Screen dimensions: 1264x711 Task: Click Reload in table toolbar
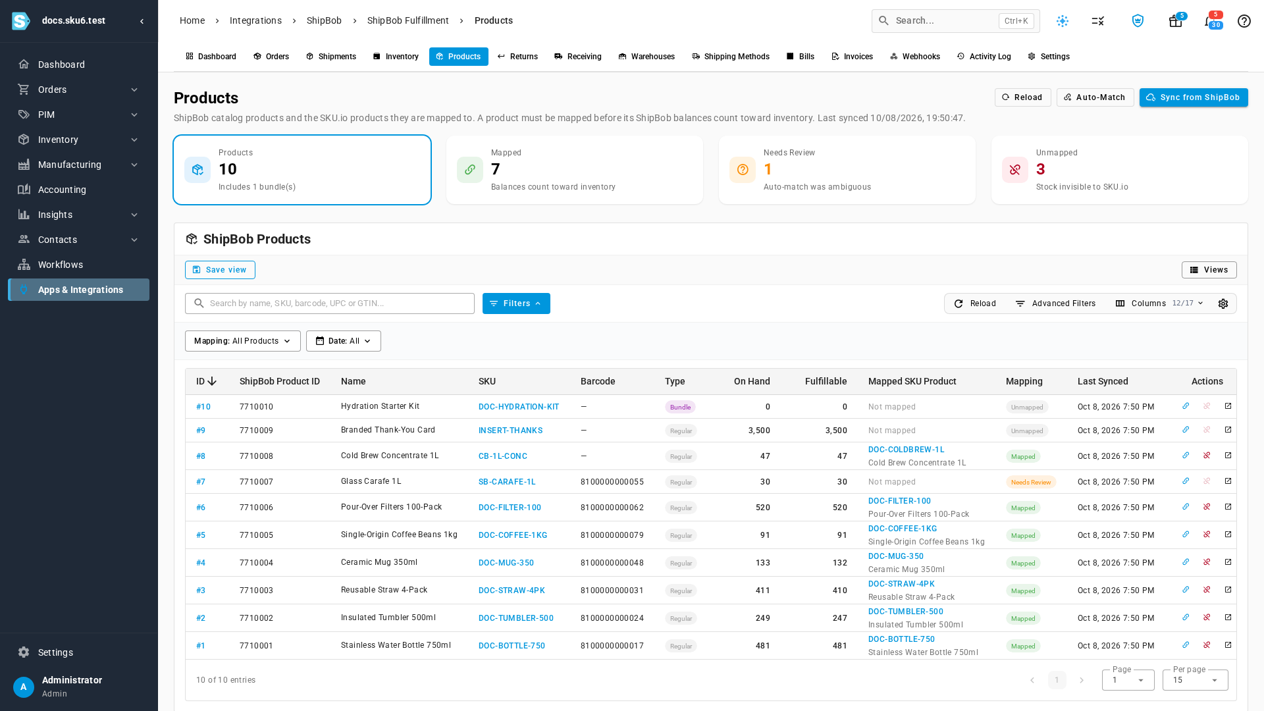tap(975, 303)
